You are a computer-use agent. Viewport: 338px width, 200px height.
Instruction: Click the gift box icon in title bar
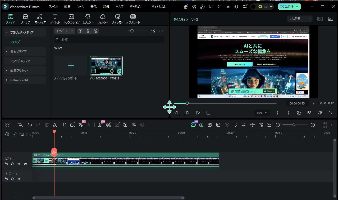[x=186, y=7]
